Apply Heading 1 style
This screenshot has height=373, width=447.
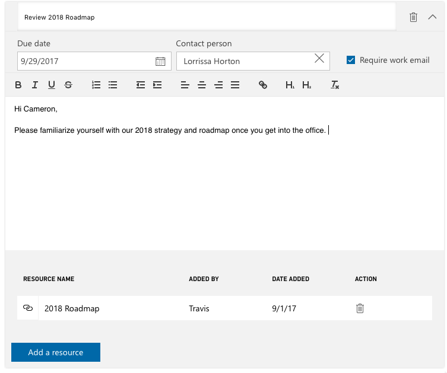tap(290, 85)
